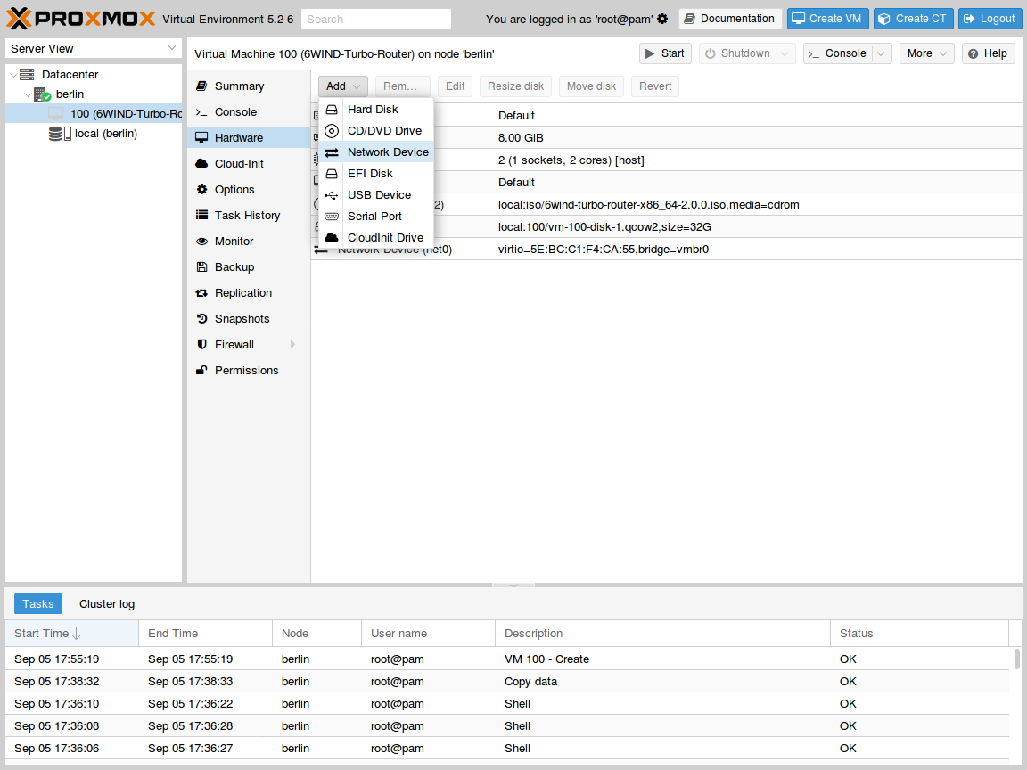Click the EFI Disk icon
This screenshot has width=1027, height=770.
coord(332,174)
